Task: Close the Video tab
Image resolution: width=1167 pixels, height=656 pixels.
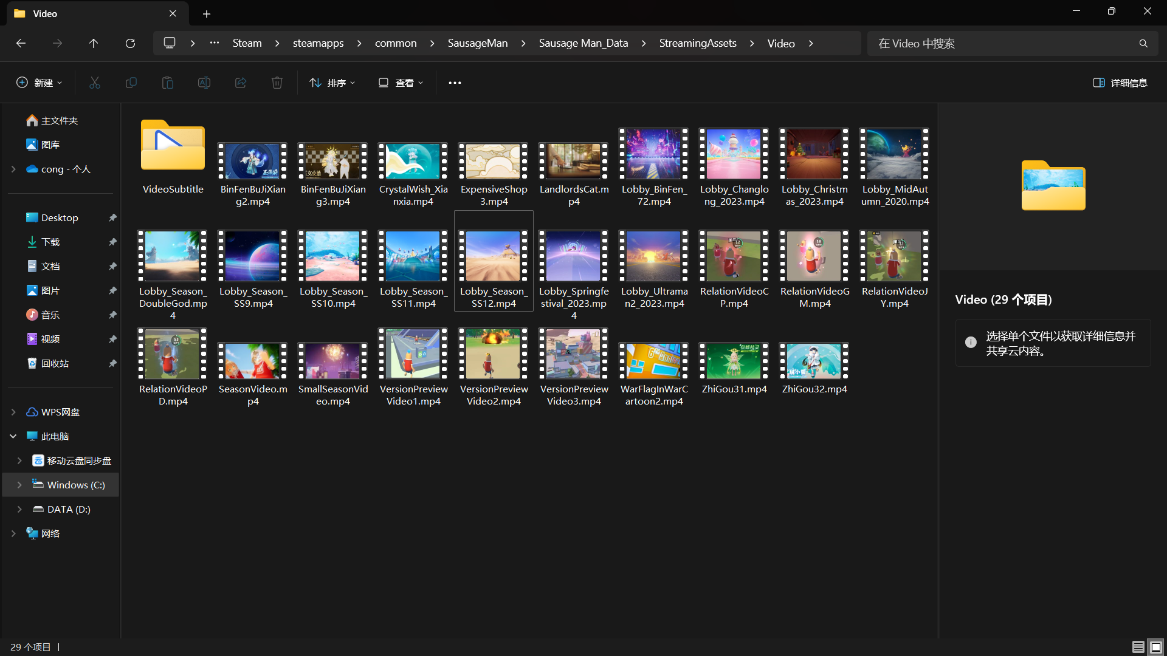Action: [173, 13]
